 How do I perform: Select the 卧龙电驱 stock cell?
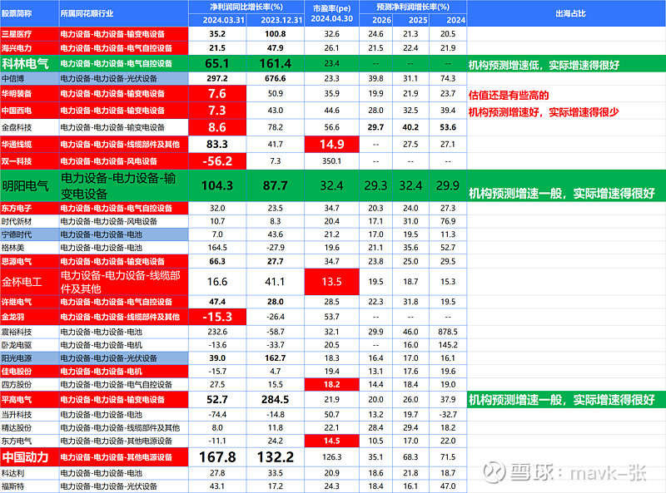(29, 345)
